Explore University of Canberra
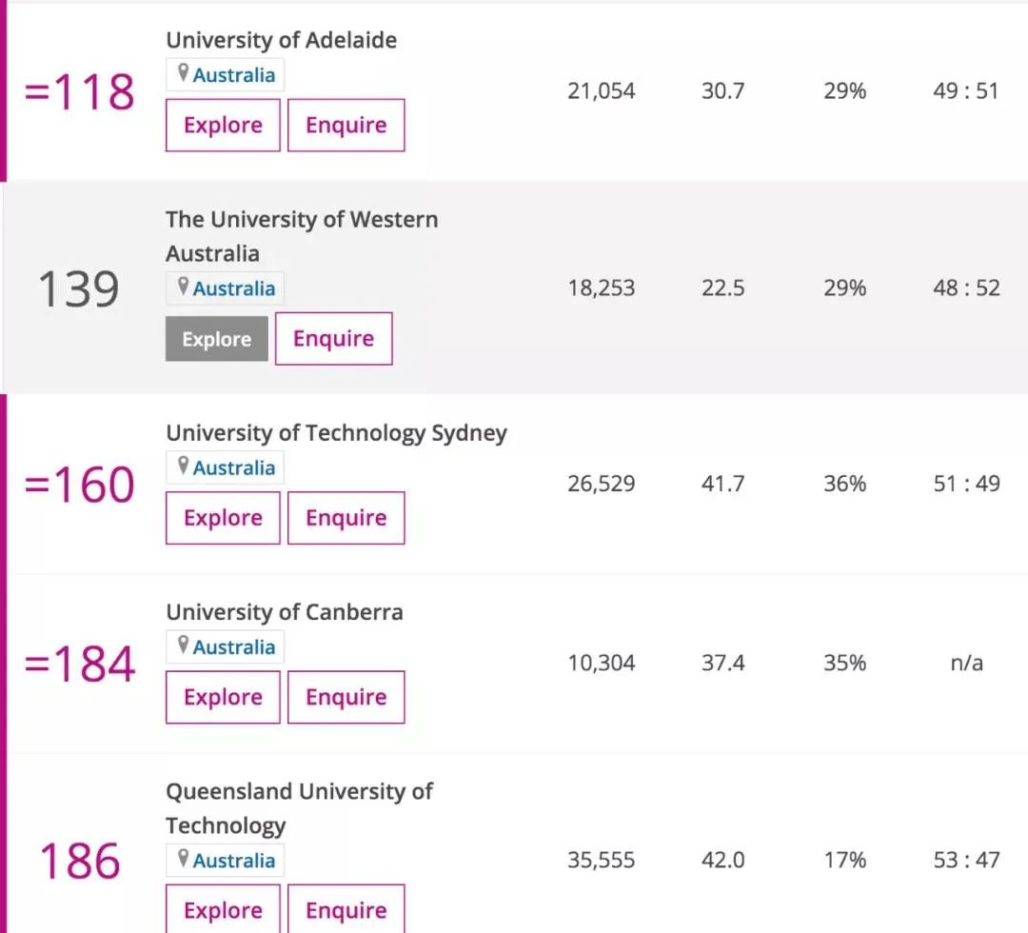1028x933 pixels. 223,697
